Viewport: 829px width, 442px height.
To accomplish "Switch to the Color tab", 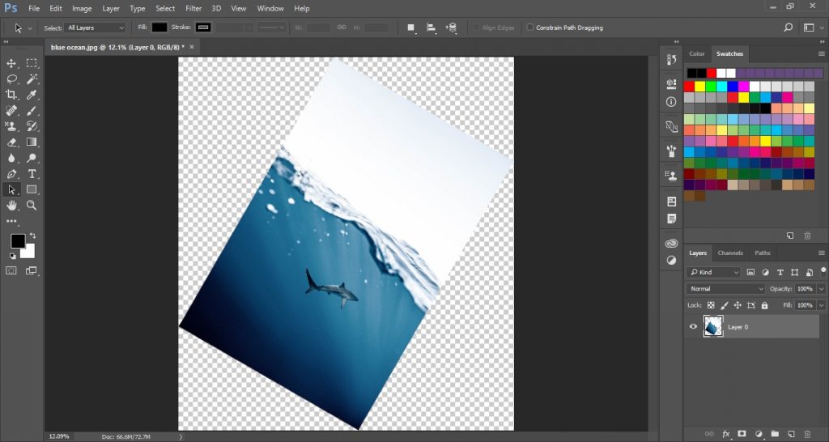I will pos(696,54).
